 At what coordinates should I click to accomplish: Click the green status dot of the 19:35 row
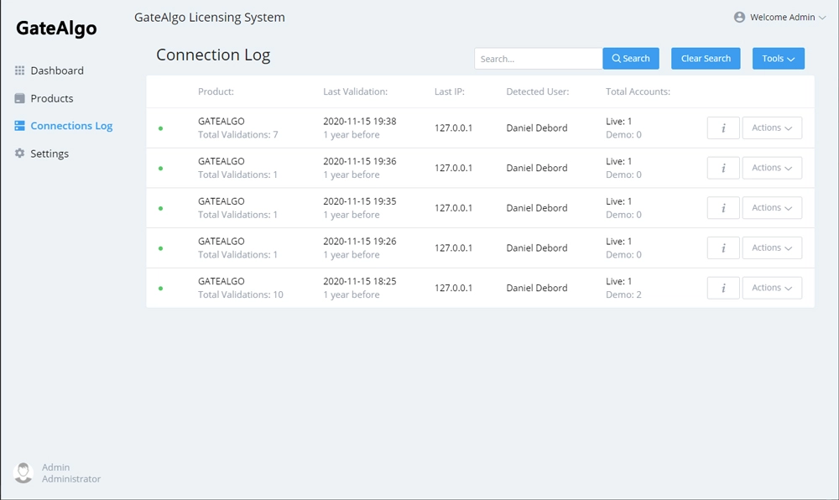[x=160, y=209]
